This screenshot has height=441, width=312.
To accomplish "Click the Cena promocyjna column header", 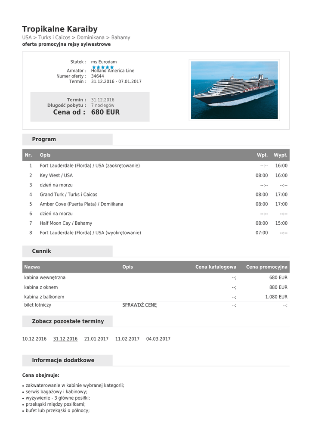I will (266, 267).
